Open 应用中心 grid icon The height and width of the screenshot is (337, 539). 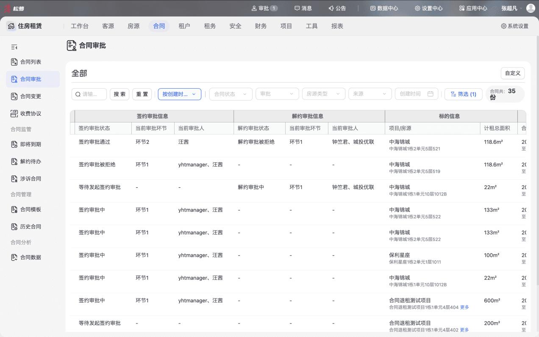(462, 8)
